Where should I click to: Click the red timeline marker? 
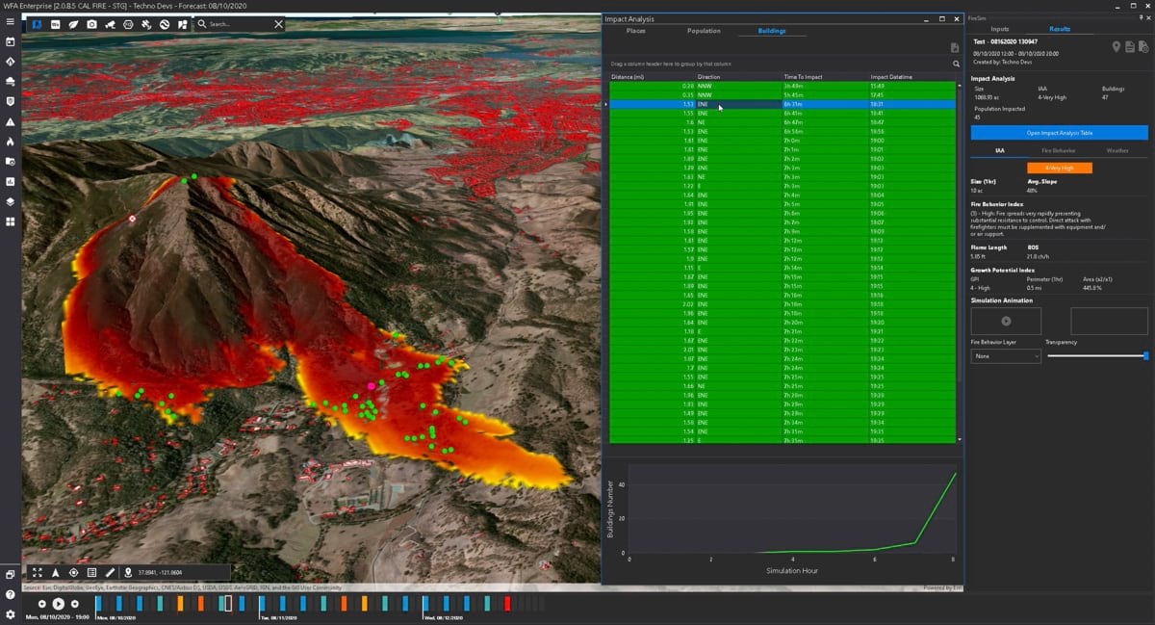tap(507, 604)
